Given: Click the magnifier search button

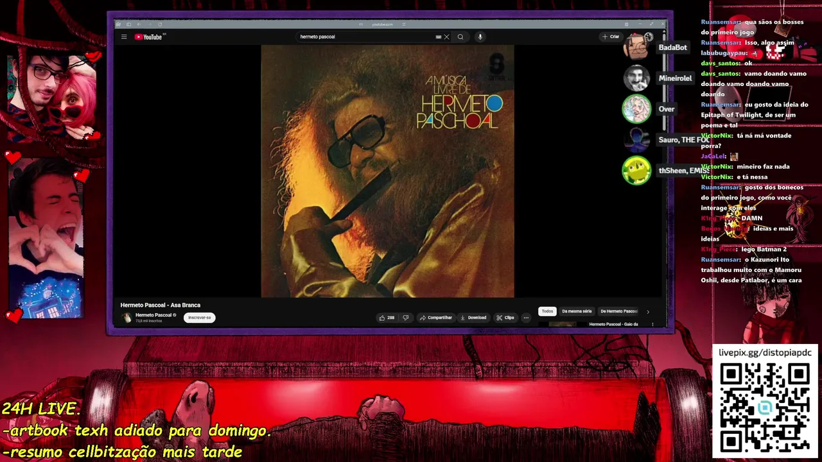Looking at the screenshot, I should [460, 37].
